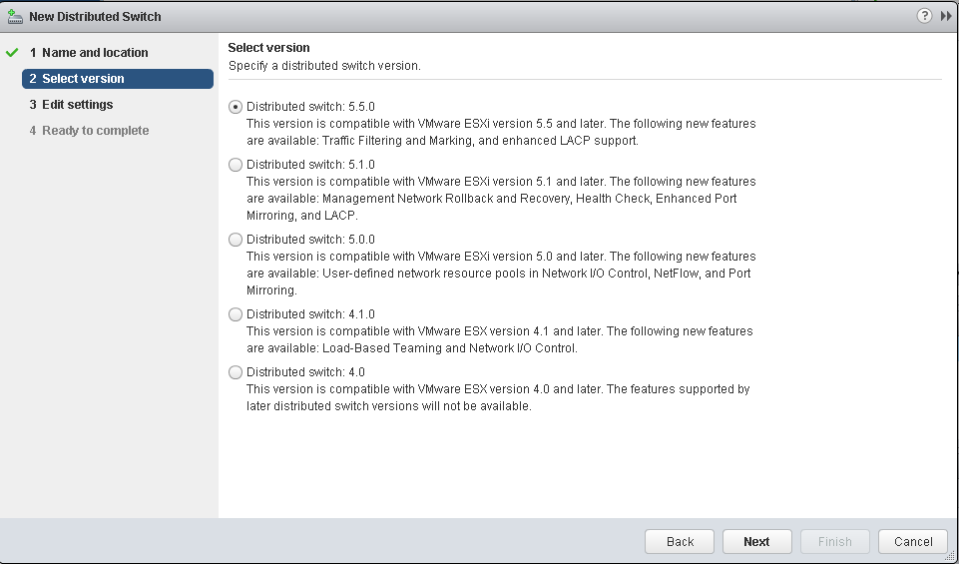Select Distributed switch: 5.5.0 radio button
959x564 pixels.
click(x=236, y=107)
